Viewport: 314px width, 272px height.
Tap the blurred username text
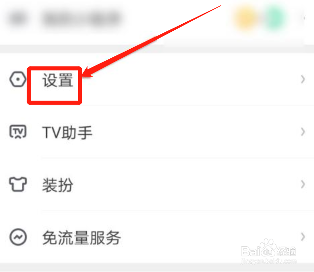82,19
